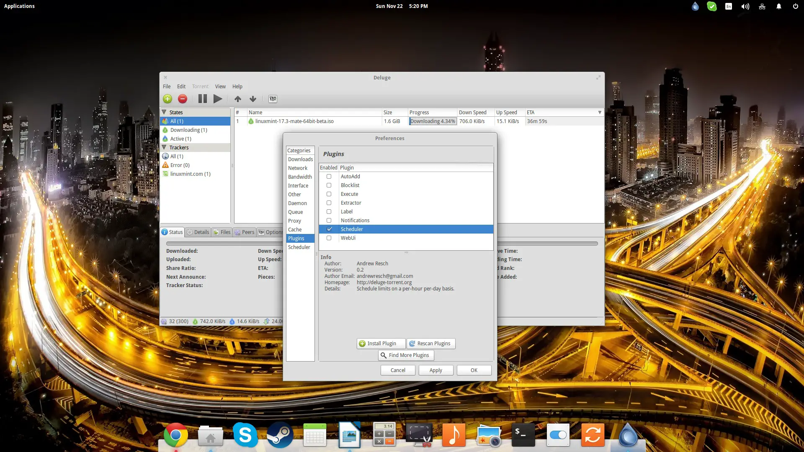Click the Rescan Plugins button
The width and height of the screenshot is (804, 452).
(431, 343)
